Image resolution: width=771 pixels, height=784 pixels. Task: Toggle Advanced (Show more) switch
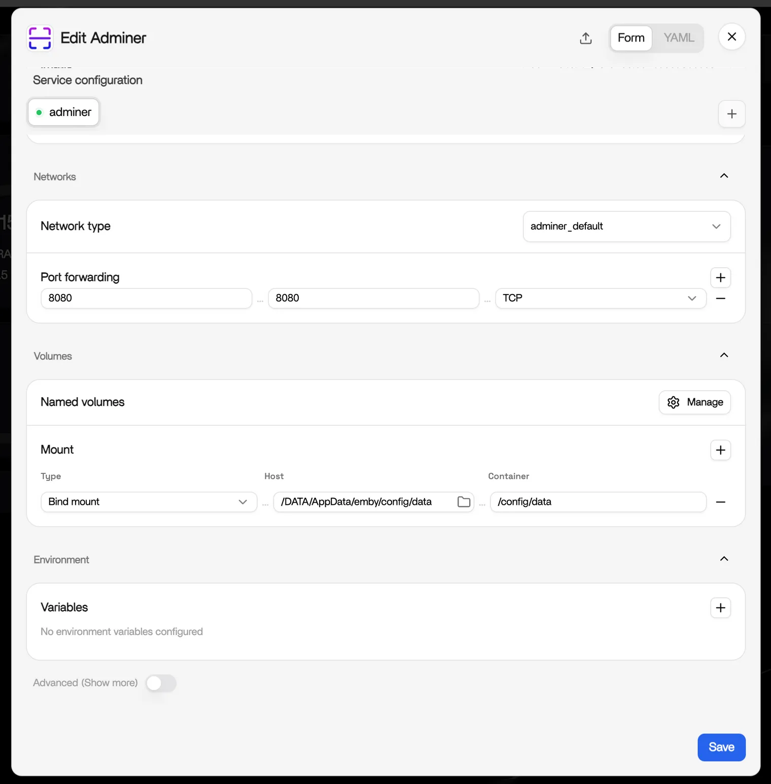(161, 683)
